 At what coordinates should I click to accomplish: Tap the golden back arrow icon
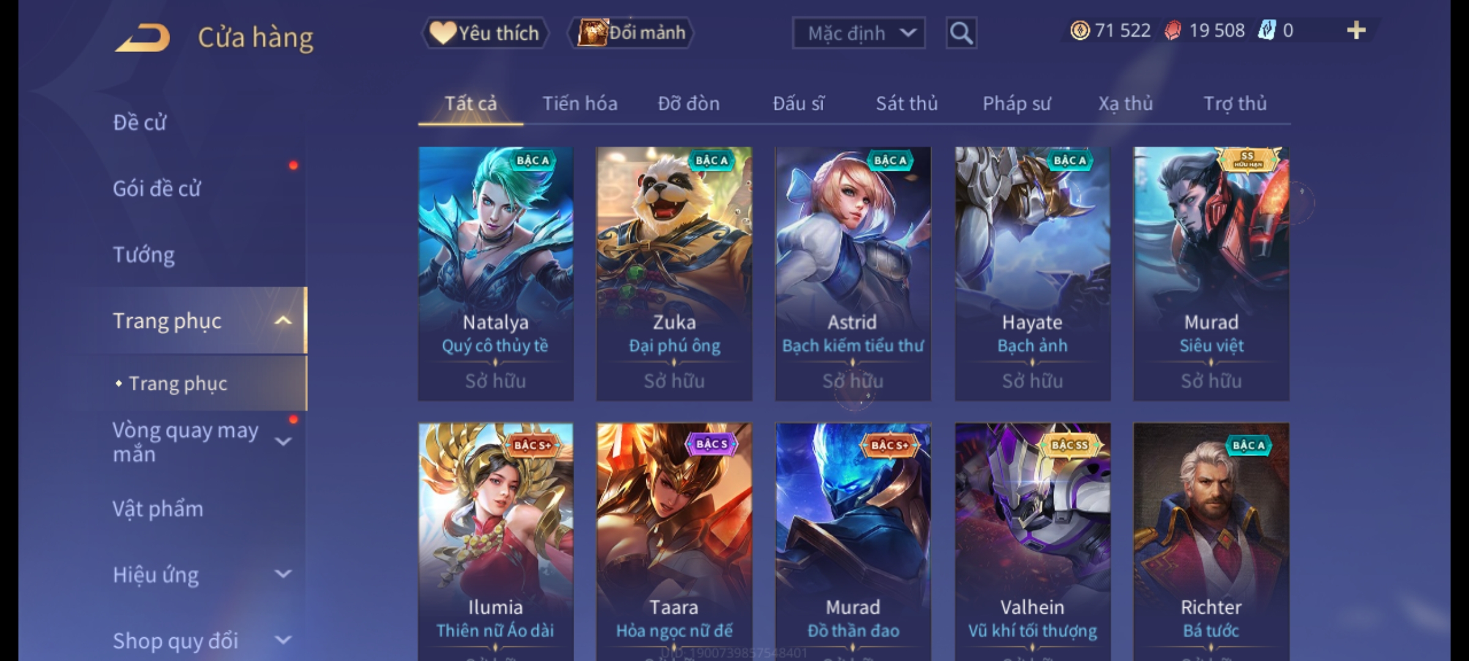(142, 37)
